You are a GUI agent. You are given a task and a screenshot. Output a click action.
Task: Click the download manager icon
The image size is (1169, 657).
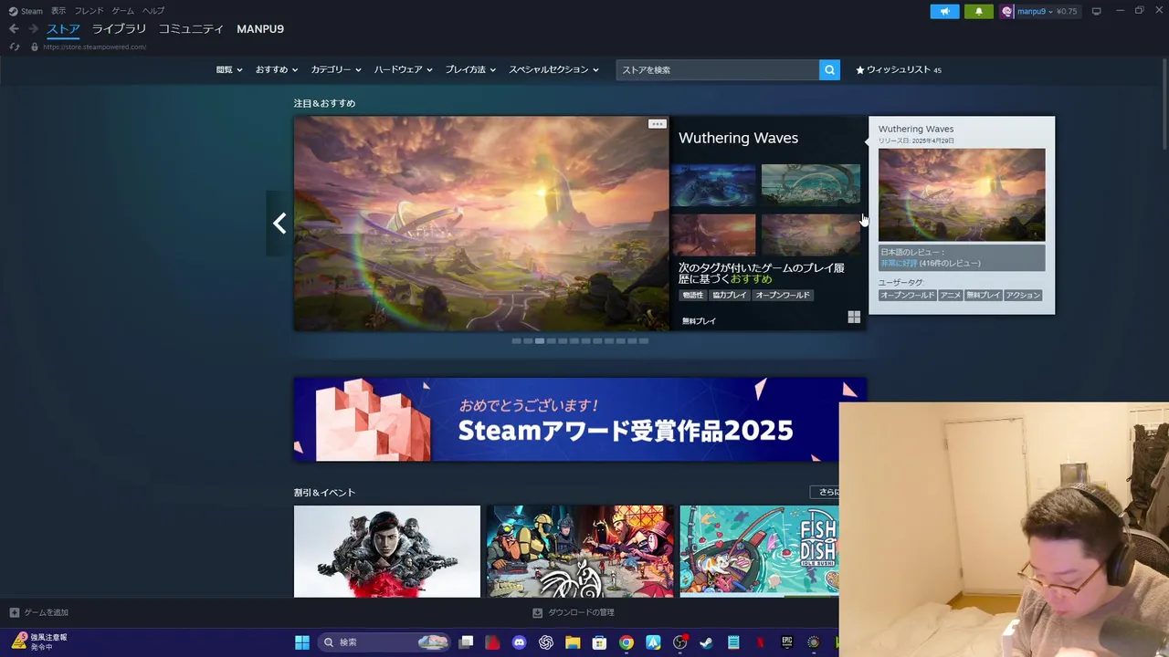(x=537, y=612)
